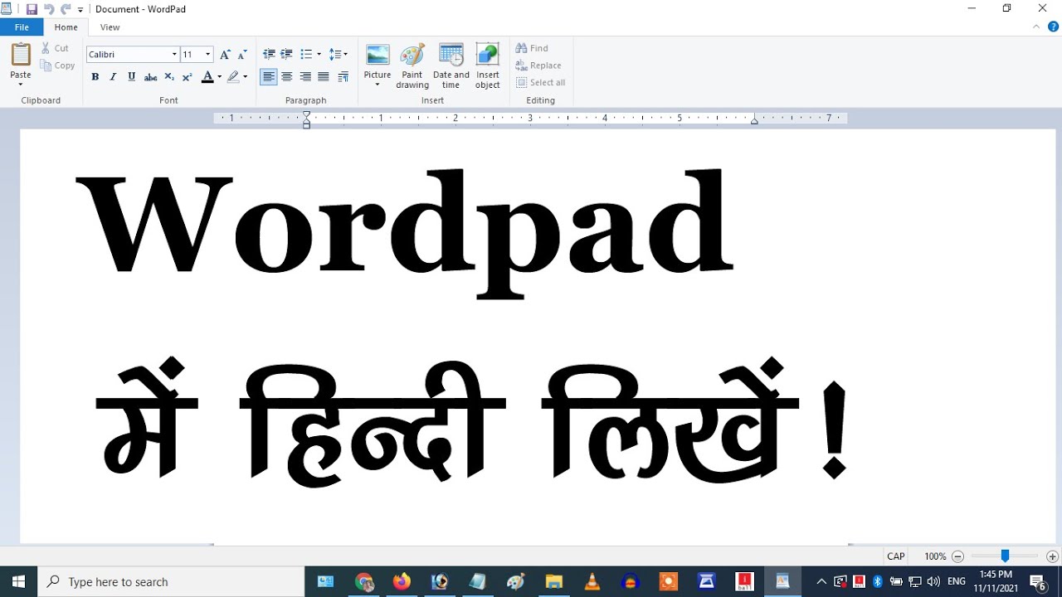Screen dimensions: 1062x597
Task: Click the Copy button
Action: (x=58, y=66)
